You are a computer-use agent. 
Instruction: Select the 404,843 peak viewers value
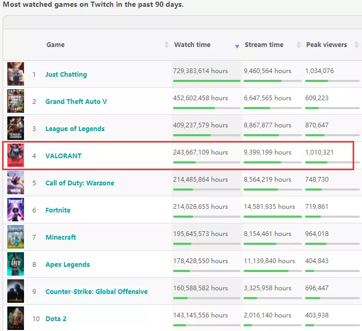(x=317, y=261)
